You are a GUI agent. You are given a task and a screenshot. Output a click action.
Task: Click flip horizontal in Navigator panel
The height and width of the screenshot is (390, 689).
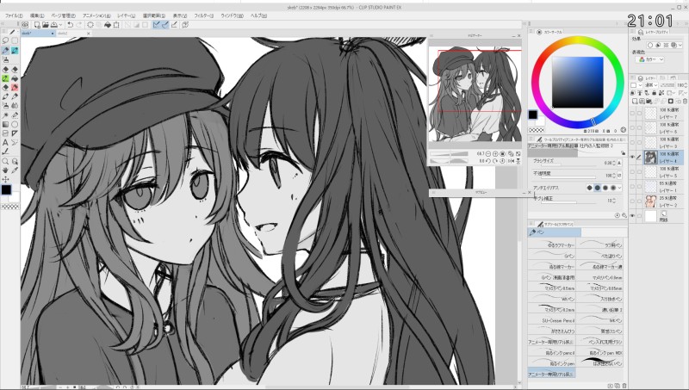511,161
